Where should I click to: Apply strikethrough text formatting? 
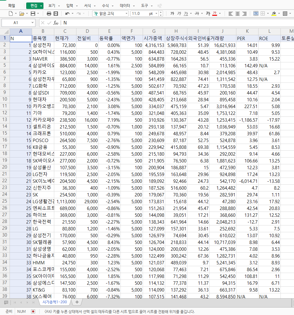197,14
